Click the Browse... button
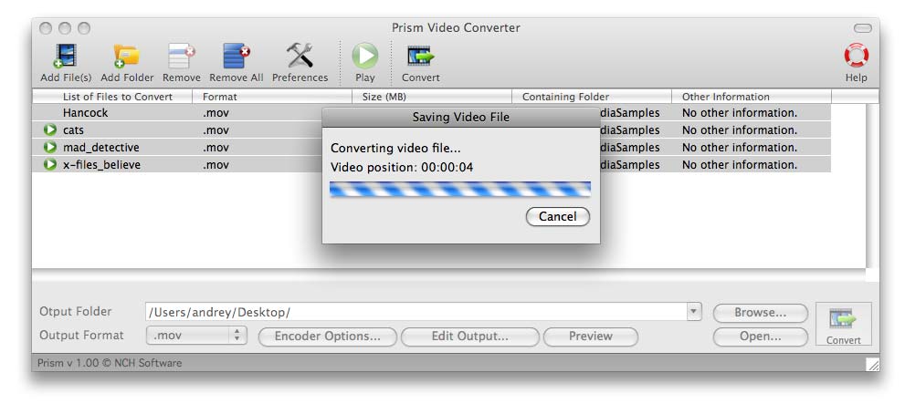Screen dimensions: 905x404 pyautogui.click(x=760, y=313)
